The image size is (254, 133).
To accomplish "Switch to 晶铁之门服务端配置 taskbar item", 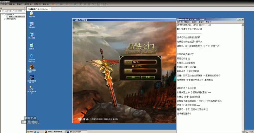I will point(55,132).
